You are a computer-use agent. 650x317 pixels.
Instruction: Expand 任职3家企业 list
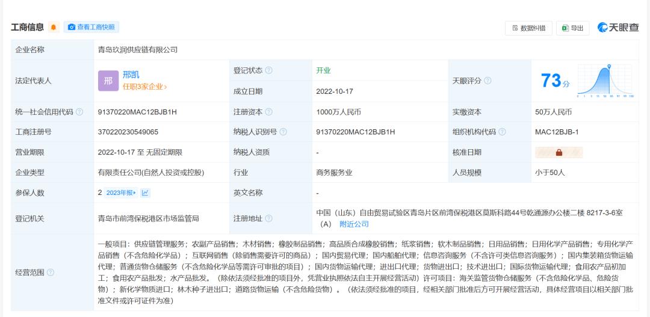click(x=144, y=87)
